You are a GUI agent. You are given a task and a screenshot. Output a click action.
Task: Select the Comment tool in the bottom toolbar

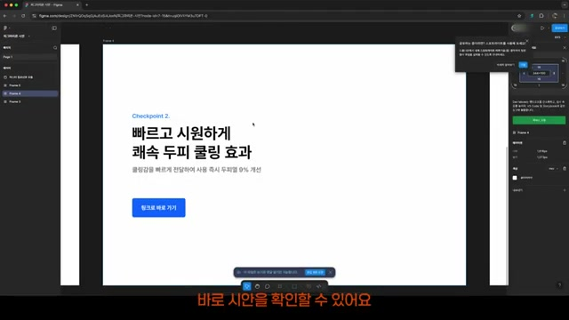[268, 286]
